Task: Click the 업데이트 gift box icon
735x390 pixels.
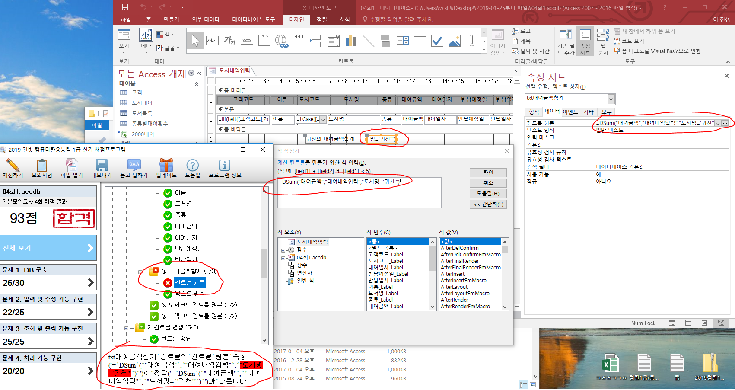Action: point(166,166)
